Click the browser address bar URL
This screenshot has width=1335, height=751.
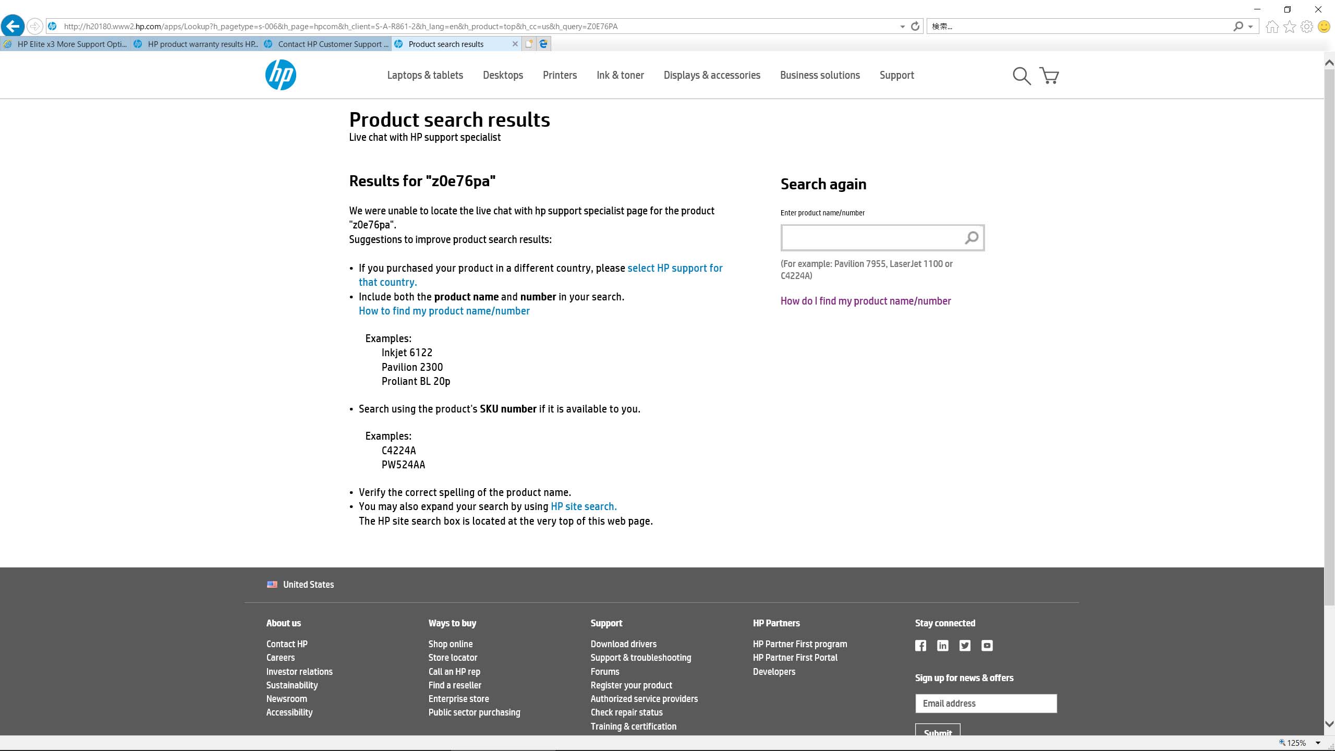click(341, 27)
